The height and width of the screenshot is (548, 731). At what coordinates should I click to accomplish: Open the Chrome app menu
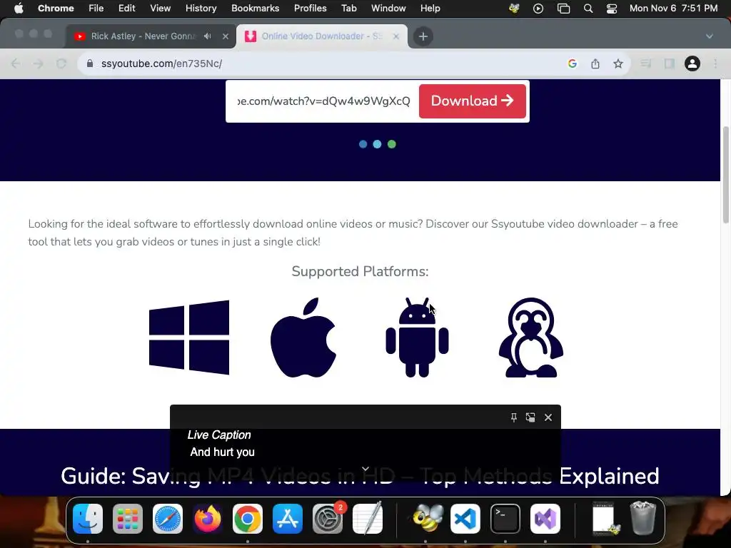point(56,9)
